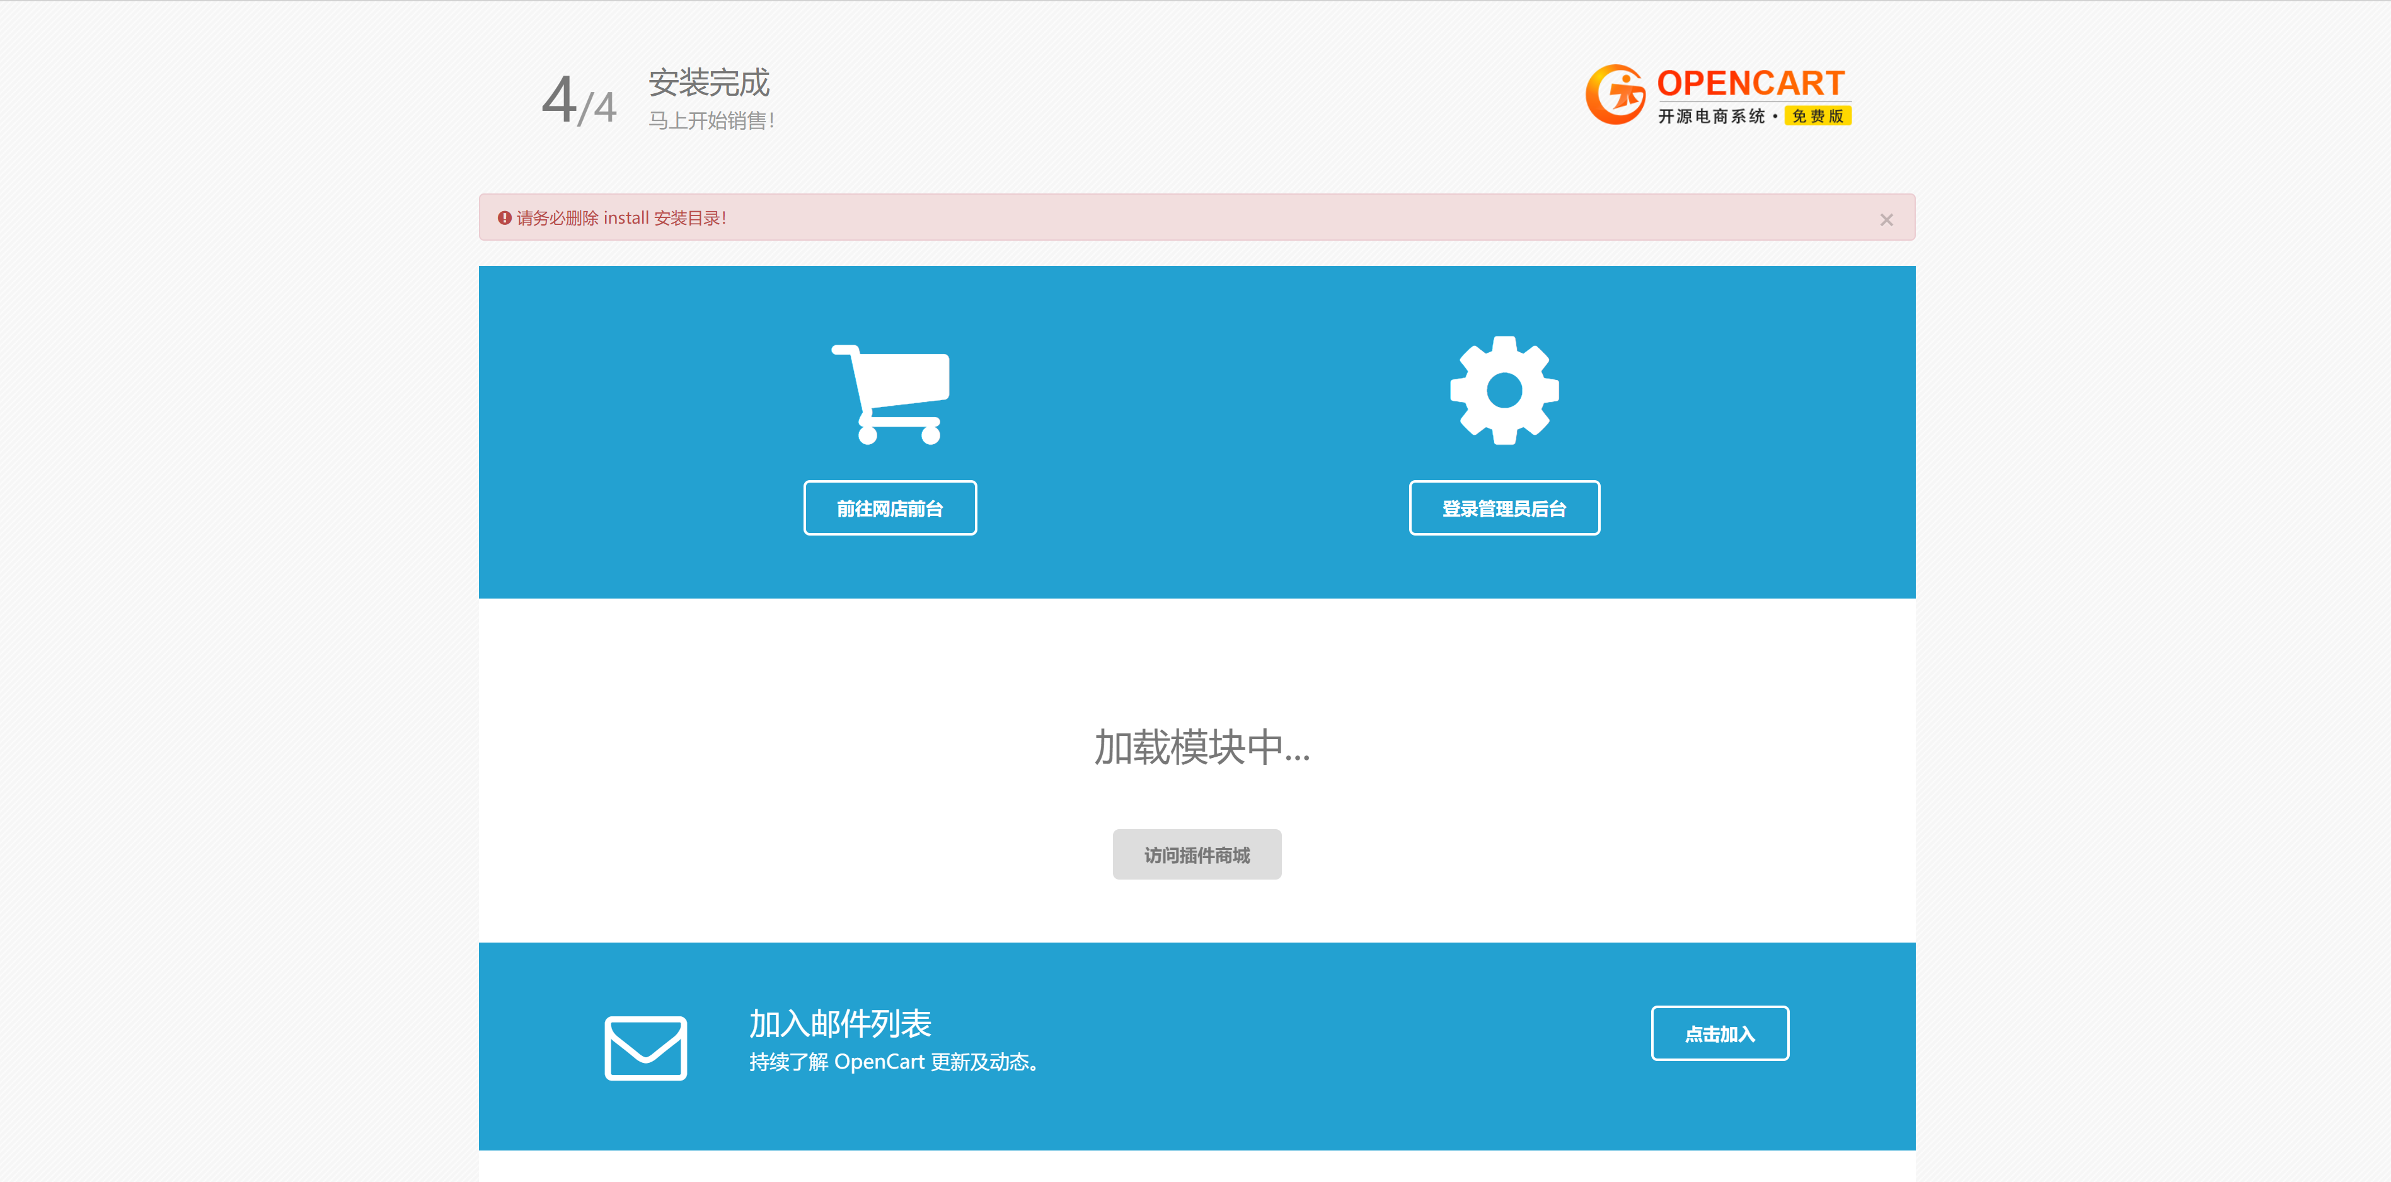The width and height of the screenshot is (2391, 1182).
Task: Click the 安装完成 heading
Action: [710, 84]
